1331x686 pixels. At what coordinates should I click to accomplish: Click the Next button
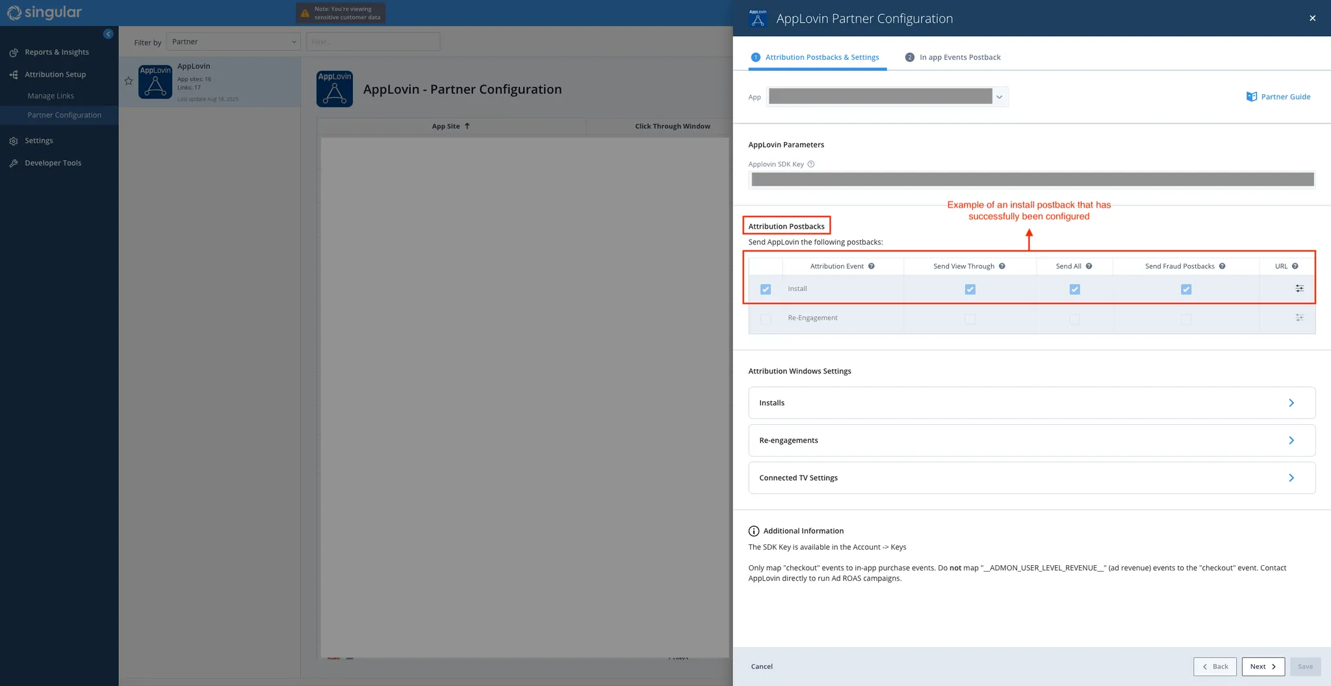tap(1263, 667)
